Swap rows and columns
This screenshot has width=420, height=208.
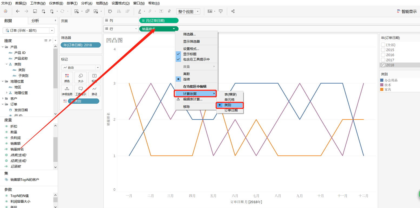click(x=110, y=11)
